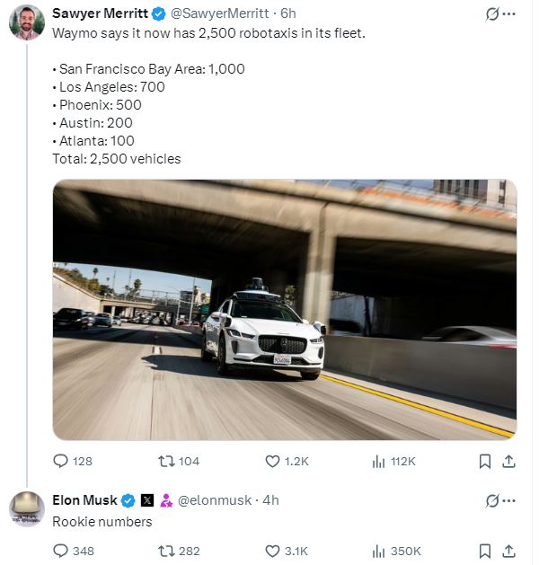Bookmark Elon Musk's reply
Viewport: 539px width, 565px height.
[485, 551]
